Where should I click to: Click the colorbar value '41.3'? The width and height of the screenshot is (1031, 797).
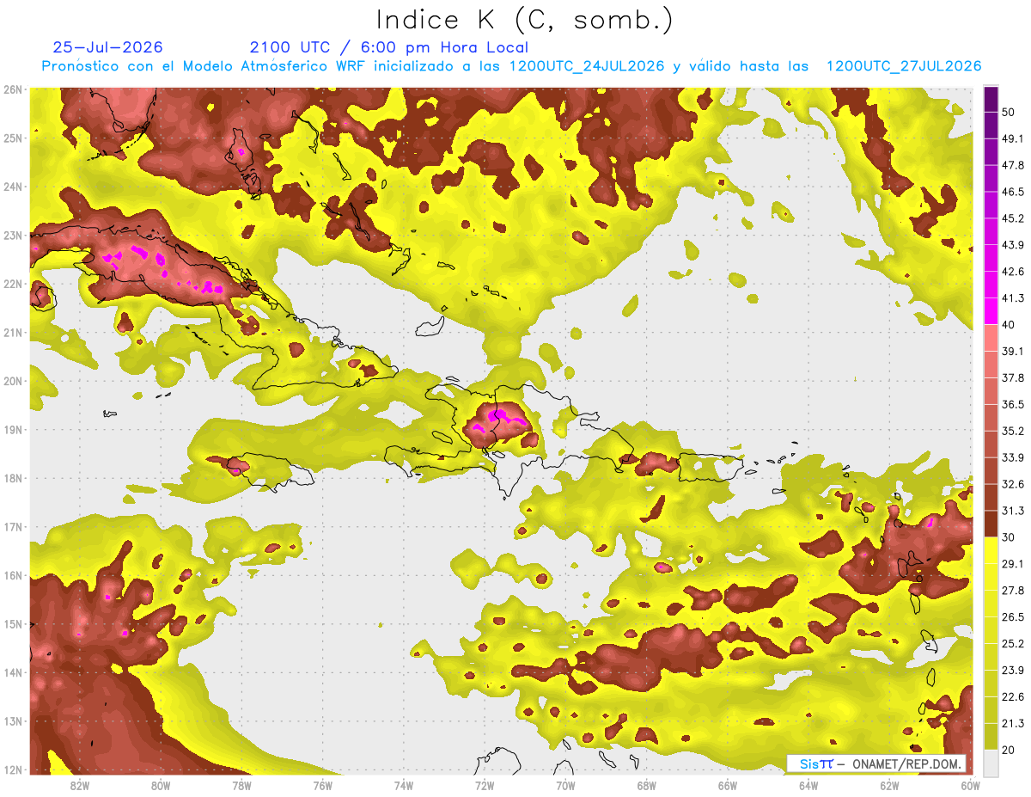click(1013, 298)
